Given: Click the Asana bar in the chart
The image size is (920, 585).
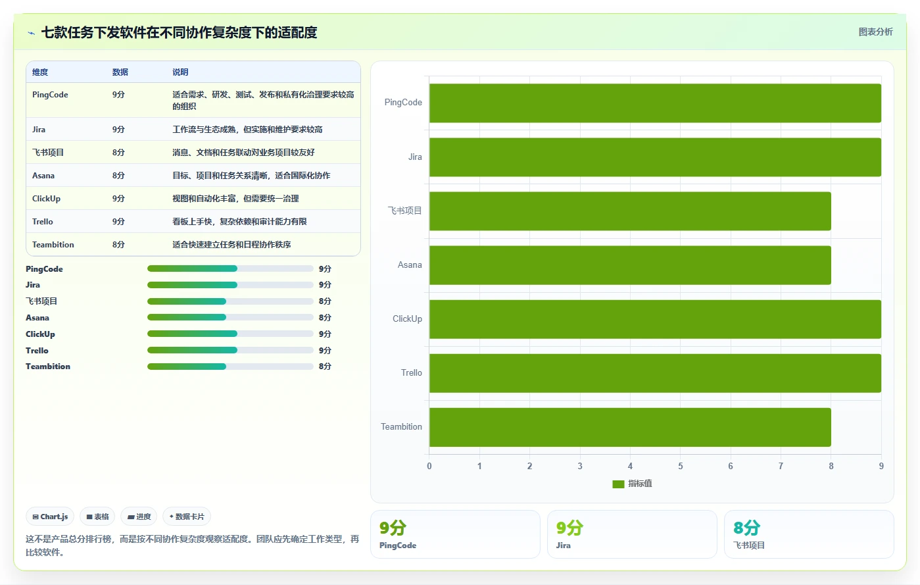Looking at the screenshot, I should [x=630, y=265].
